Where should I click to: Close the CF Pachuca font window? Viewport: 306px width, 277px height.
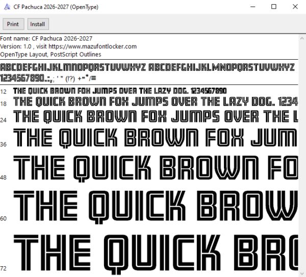(295, 7)
